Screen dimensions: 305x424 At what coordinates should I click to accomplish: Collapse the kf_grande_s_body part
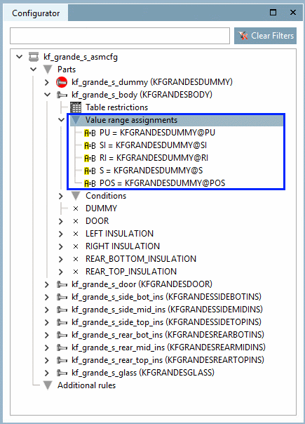pos(47,95)
